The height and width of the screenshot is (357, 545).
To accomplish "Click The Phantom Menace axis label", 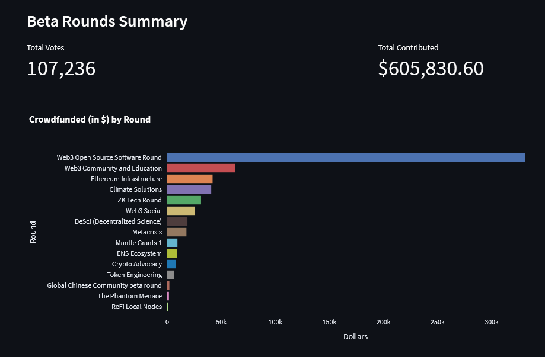I will 129,296.
